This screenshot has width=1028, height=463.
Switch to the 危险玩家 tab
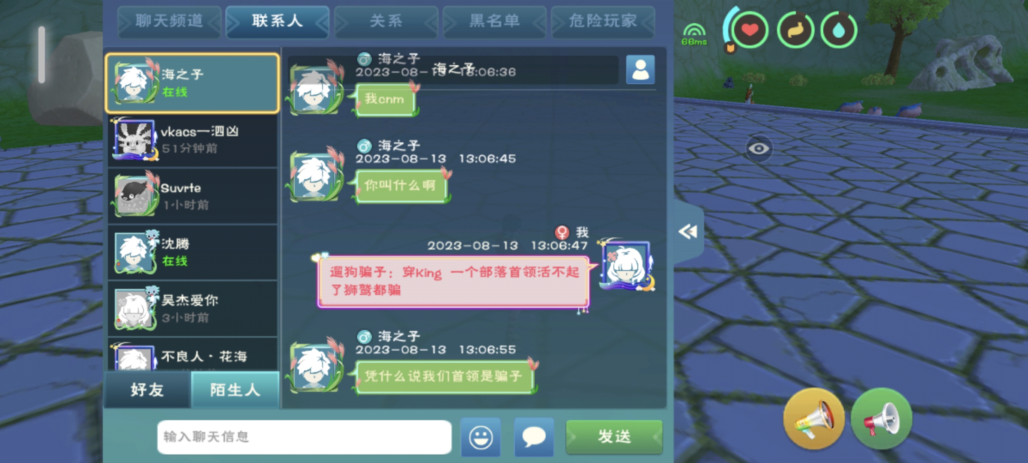(603, 21)
